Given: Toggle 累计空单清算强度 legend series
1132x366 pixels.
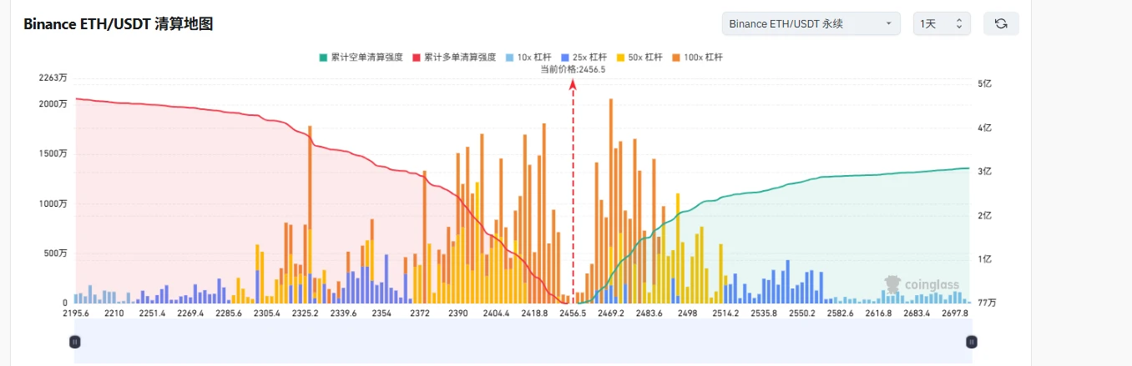Looking at the screenshot, I should 361,58.
